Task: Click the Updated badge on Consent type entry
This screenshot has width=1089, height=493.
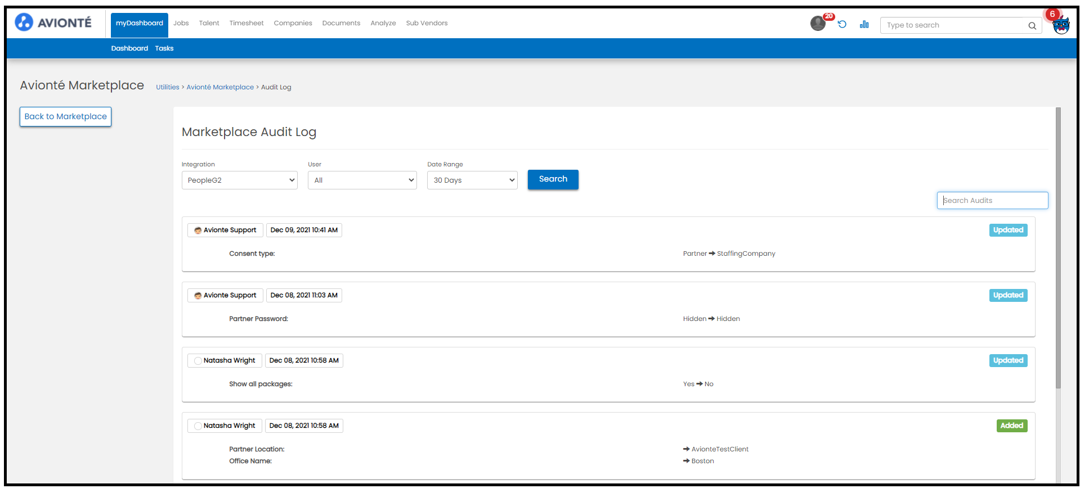Action: point(1009,230)
